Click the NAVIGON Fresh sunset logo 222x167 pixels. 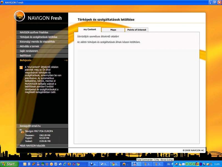(x=19, y=16)
